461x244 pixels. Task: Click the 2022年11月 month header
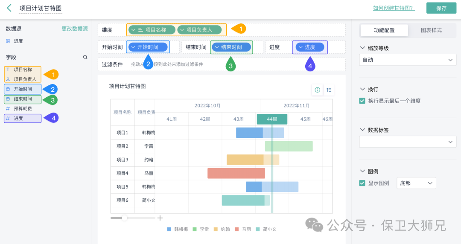pos(296,105)
